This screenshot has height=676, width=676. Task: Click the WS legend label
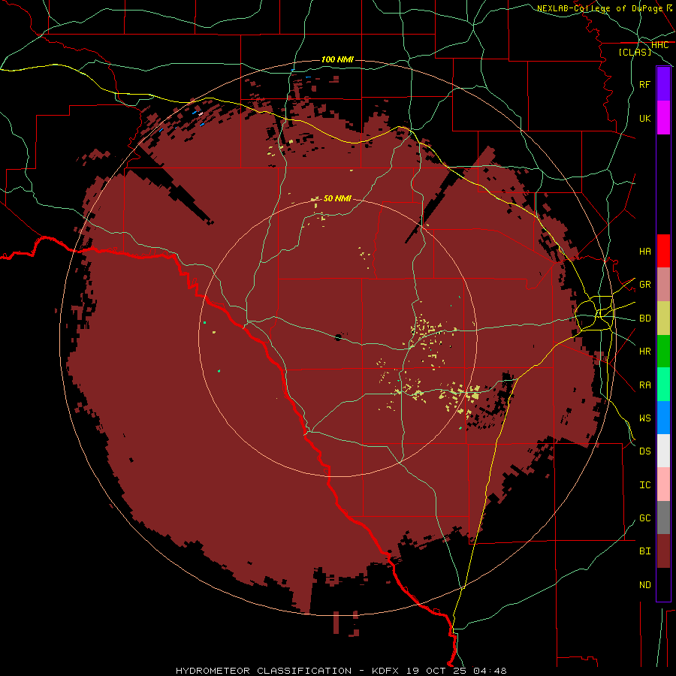(x=644, y=418)
